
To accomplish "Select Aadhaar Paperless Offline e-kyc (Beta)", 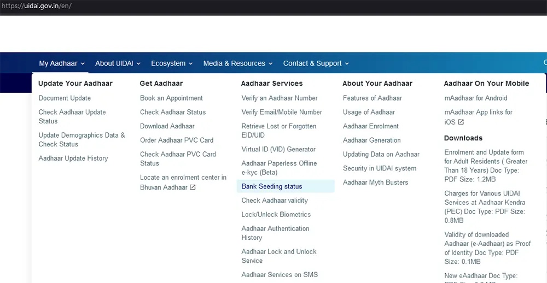I will click(x=279, y=168).
